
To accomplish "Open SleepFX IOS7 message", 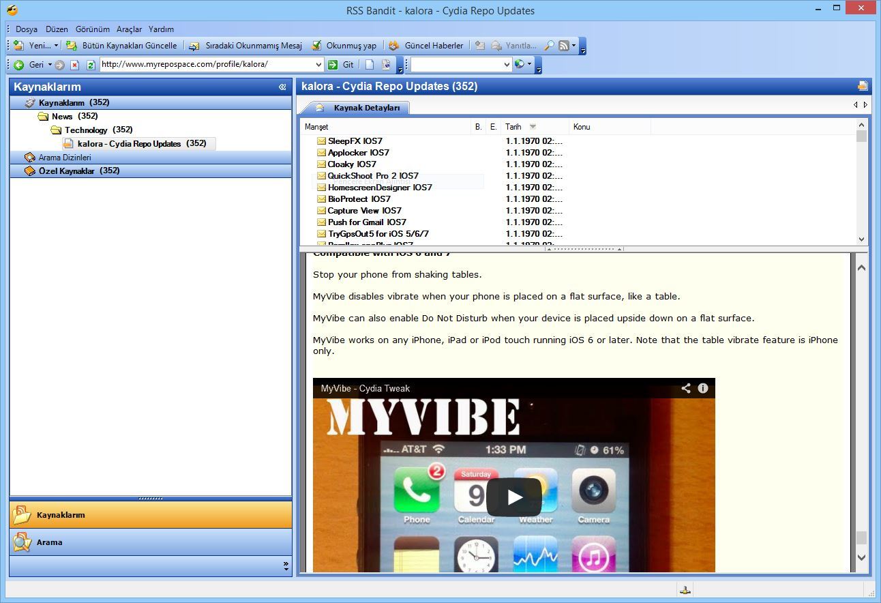I will (x=355, y=141).
